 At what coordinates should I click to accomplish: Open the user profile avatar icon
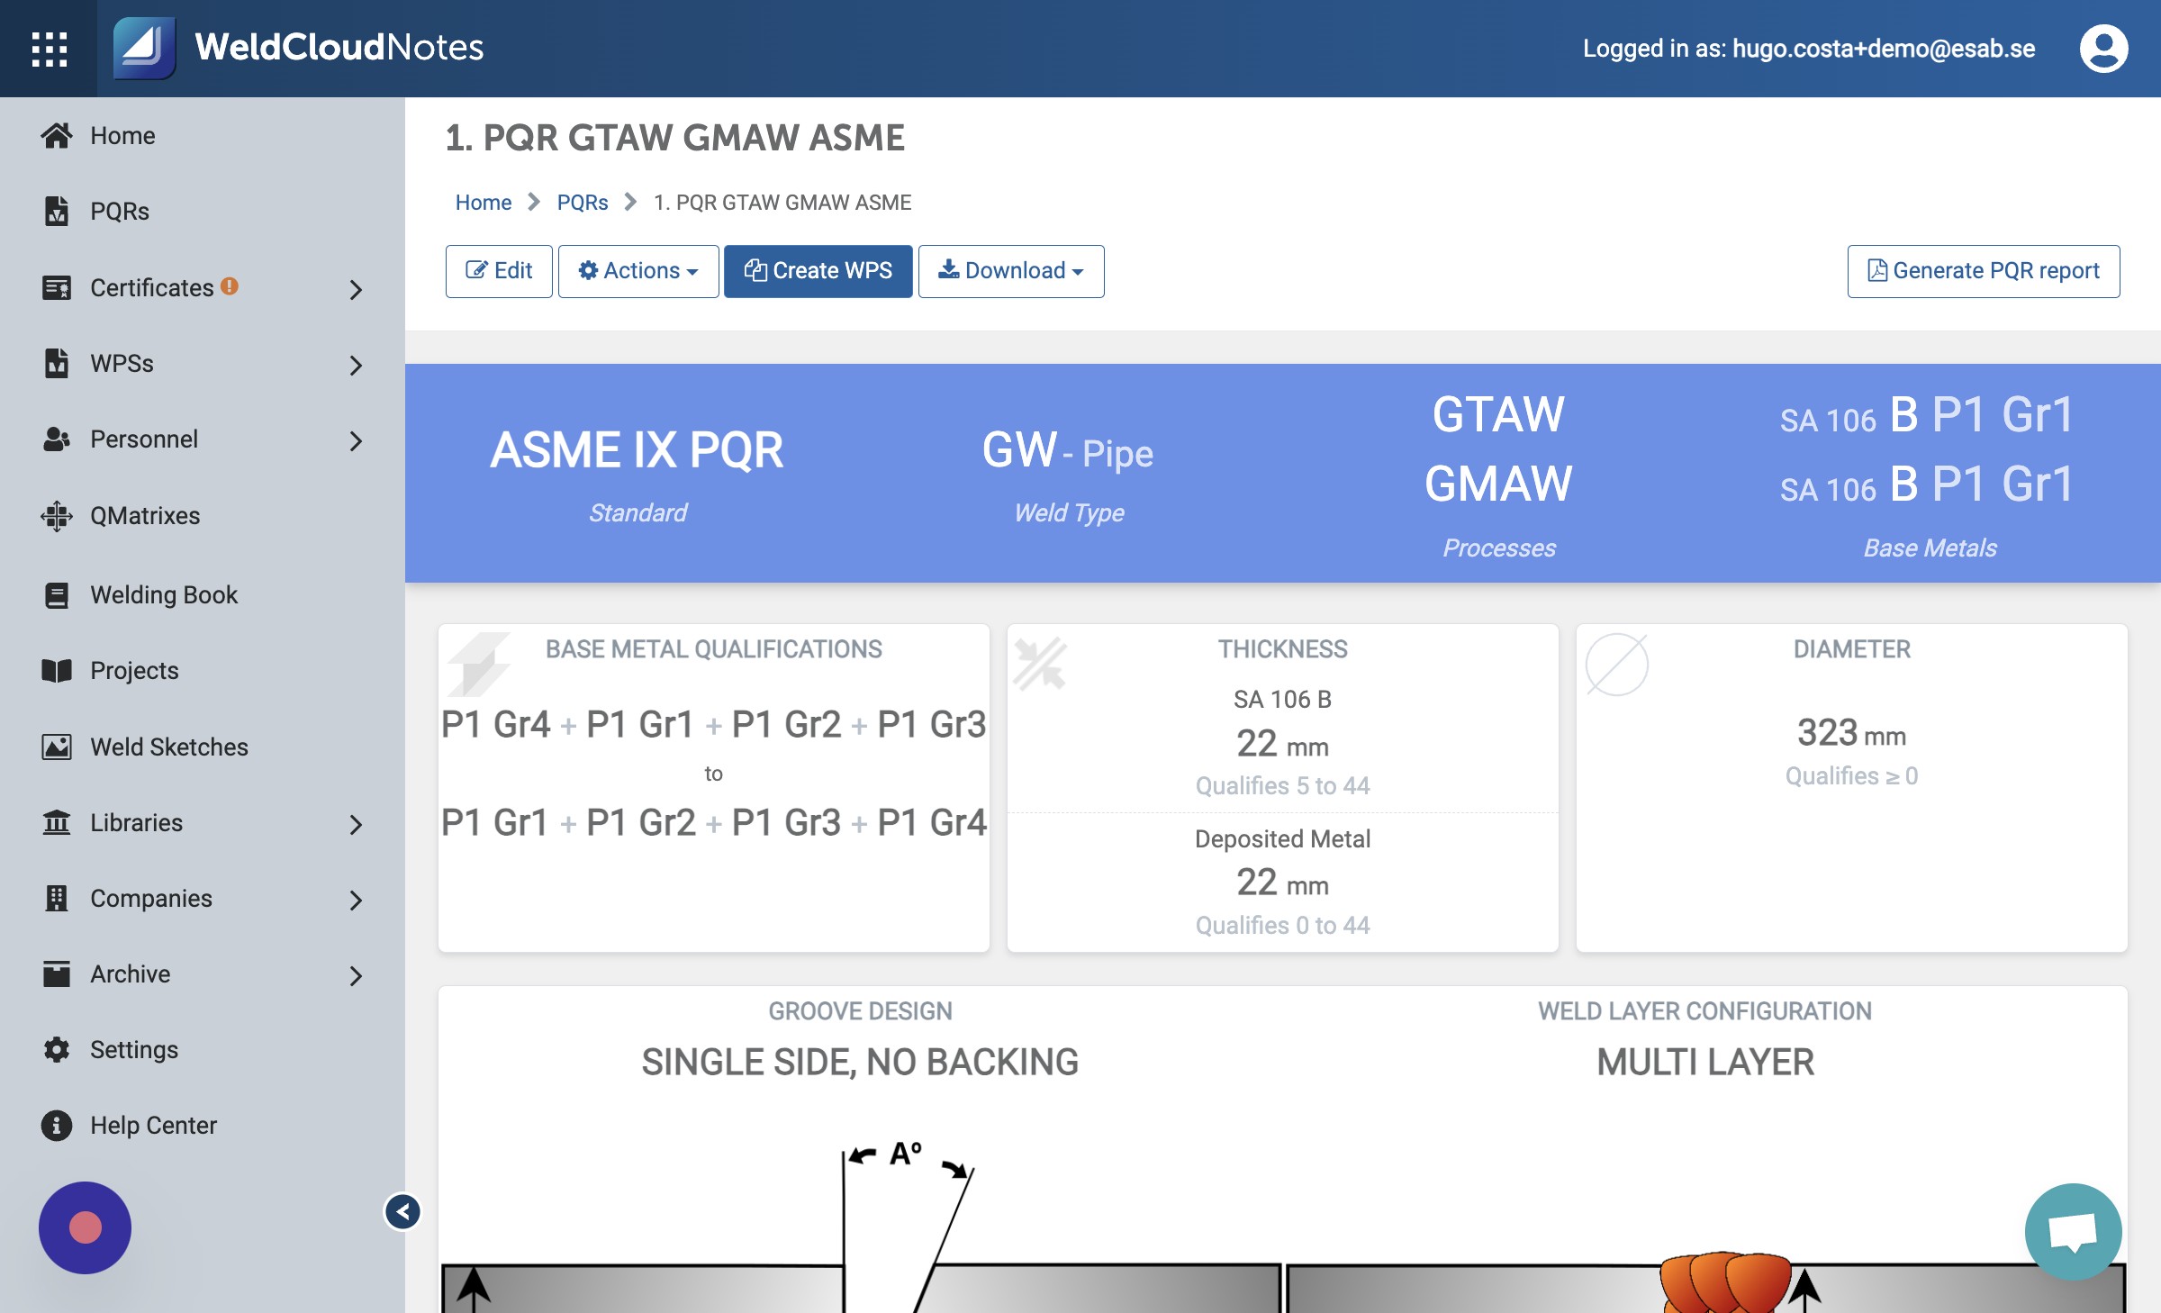2103,49
